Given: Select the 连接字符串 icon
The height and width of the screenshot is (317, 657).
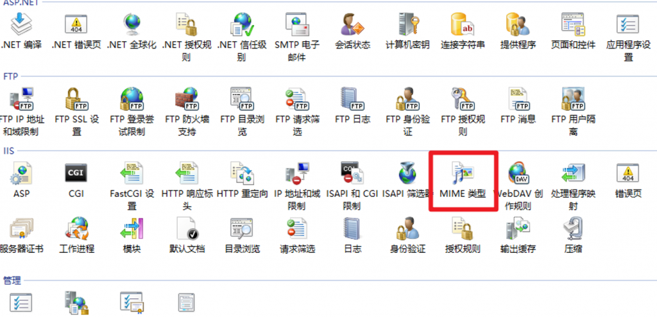Looking at the screenshot, I should [463, 26].
